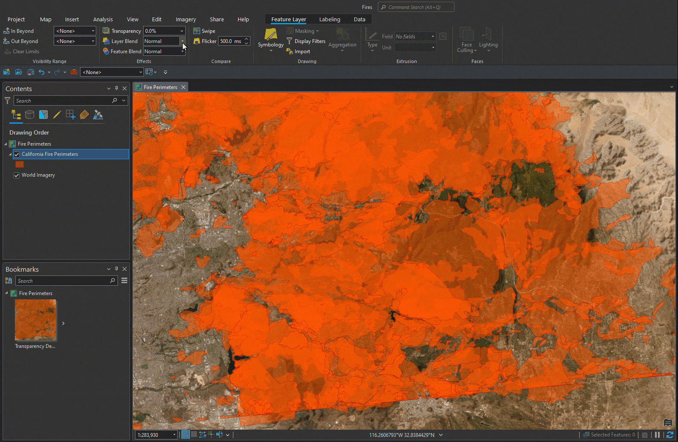
Task: Switch to the Data tab
Action: pos(359,19)
